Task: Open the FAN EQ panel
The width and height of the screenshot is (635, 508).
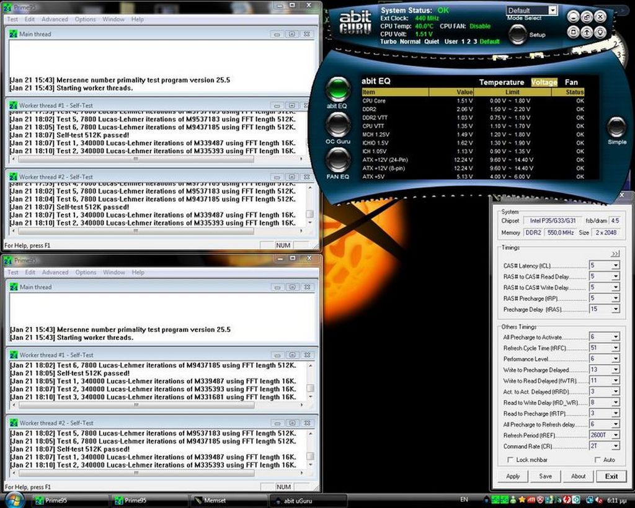Action: 338,159
